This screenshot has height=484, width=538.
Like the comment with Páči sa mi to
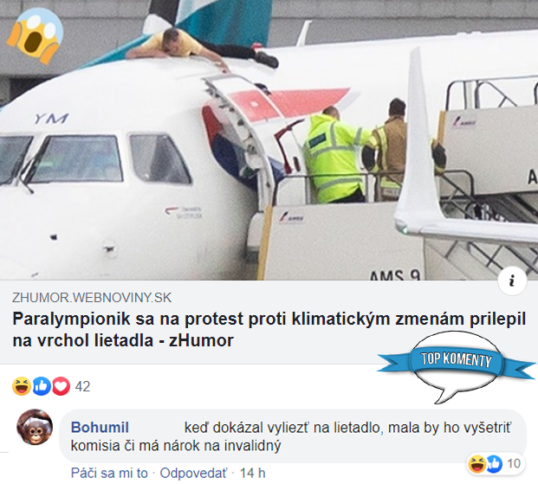109,473
